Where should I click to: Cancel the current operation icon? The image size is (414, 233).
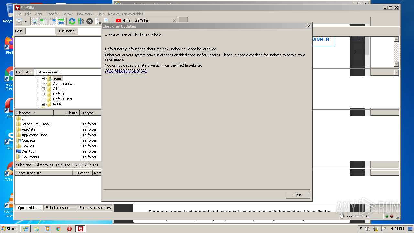coord(90,21)
